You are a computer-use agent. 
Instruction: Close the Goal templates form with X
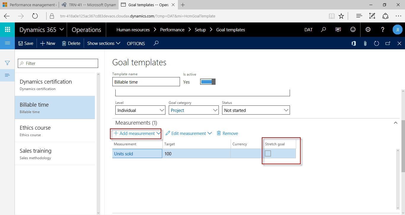[x=399, y=43]
